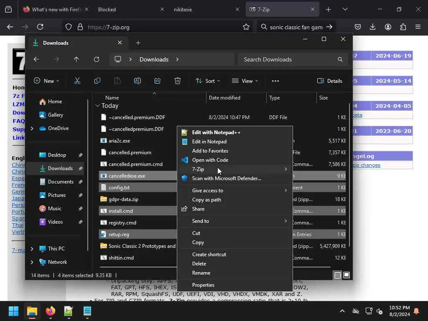Viewport: 428px width, 321px height.
Task: Go up one folder level in Explorer
Action: (76, 59)
